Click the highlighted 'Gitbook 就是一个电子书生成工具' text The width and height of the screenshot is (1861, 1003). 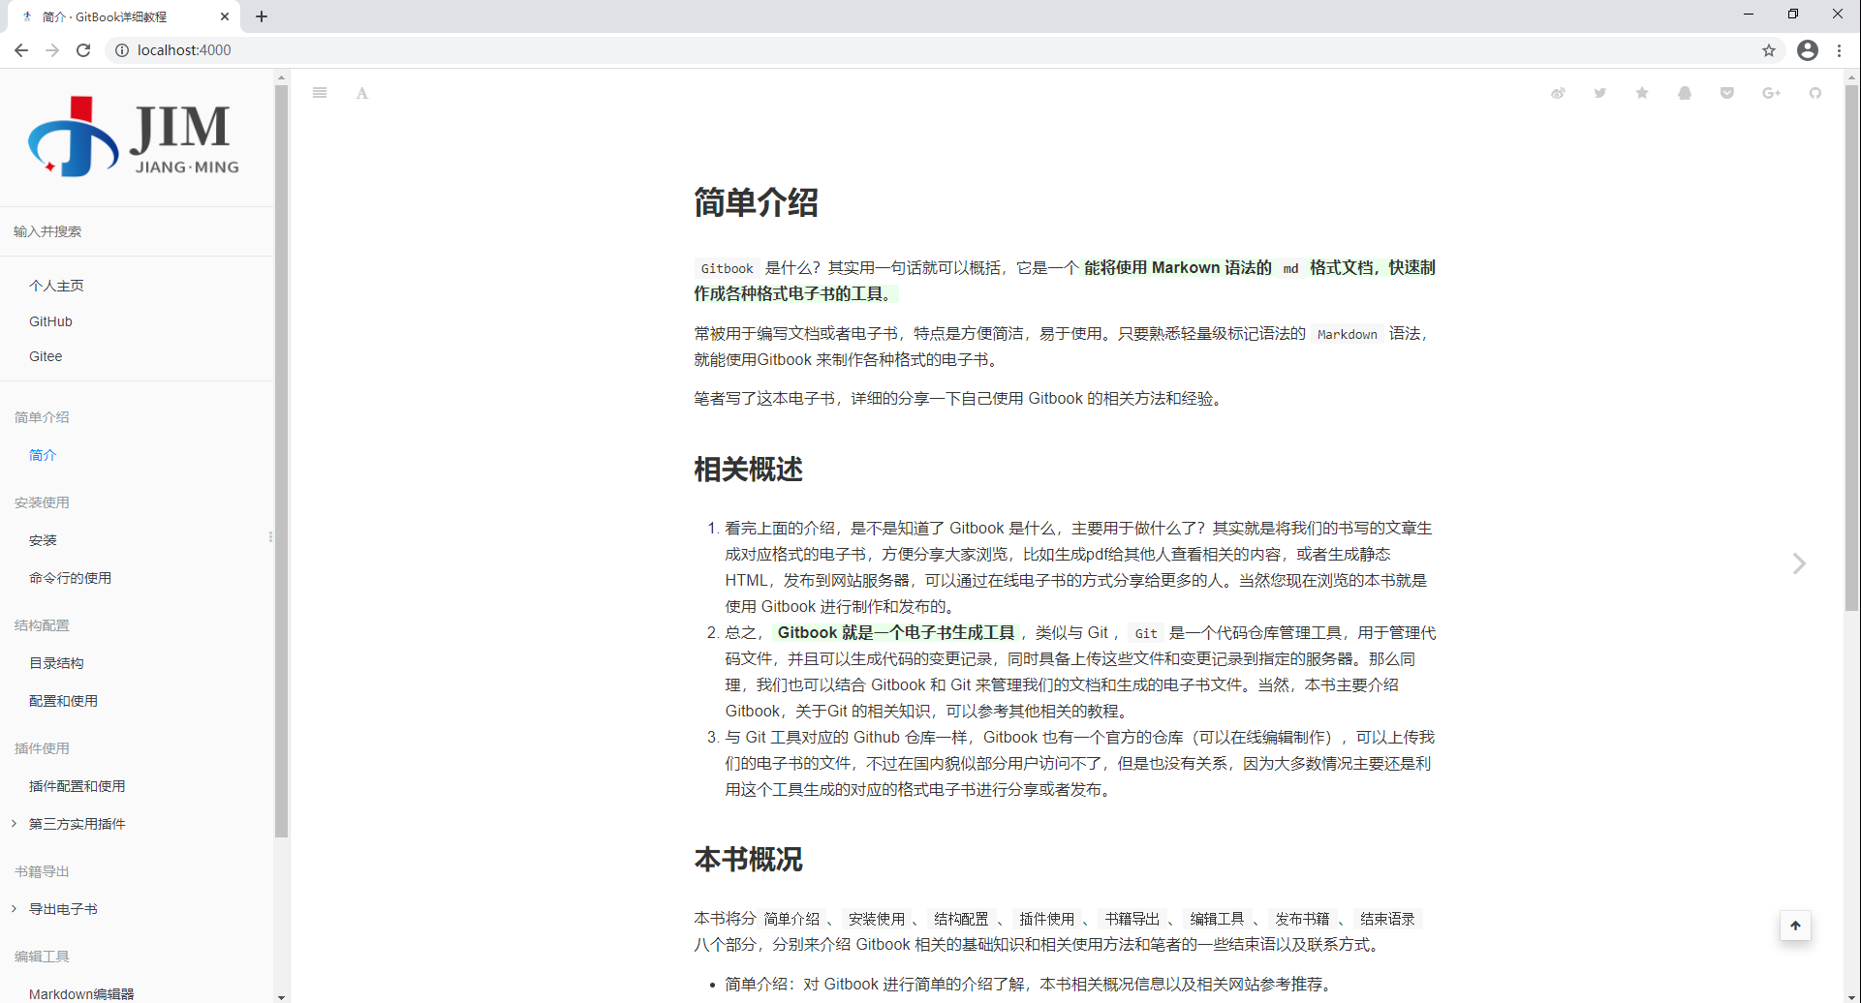[896, 633]
